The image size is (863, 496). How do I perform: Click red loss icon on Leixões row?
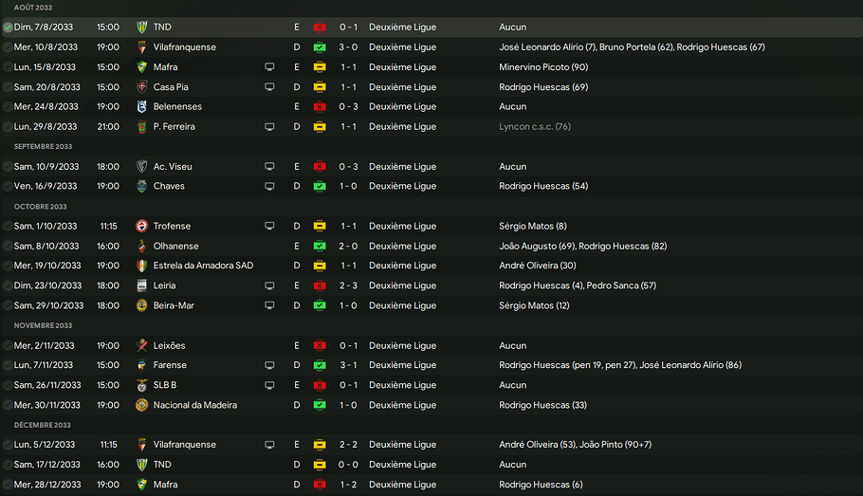tap(321, 345)
